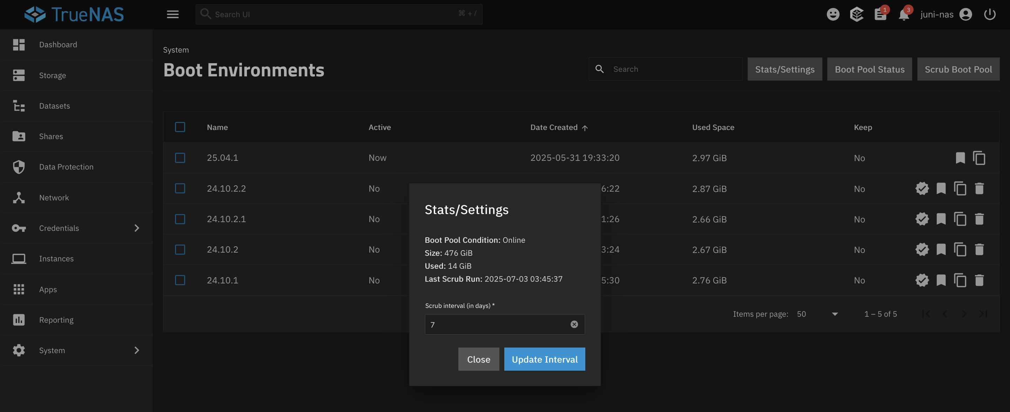Open the jobs clipboard icon
This screenshot has height=412, width=1010.
click(880, 14)
